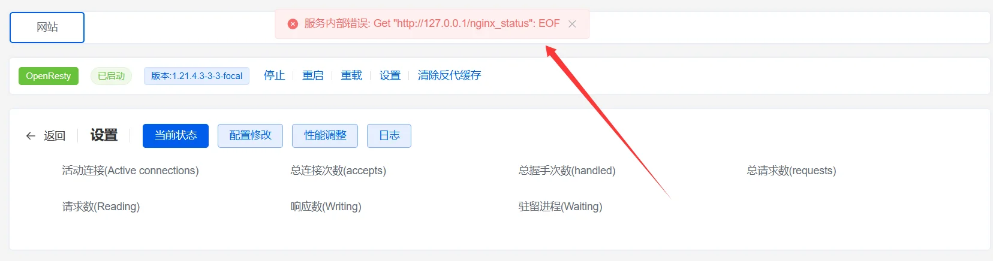993x261 pixels.
Task: Click the 已启动 status badge
Action: coord(111,76)
